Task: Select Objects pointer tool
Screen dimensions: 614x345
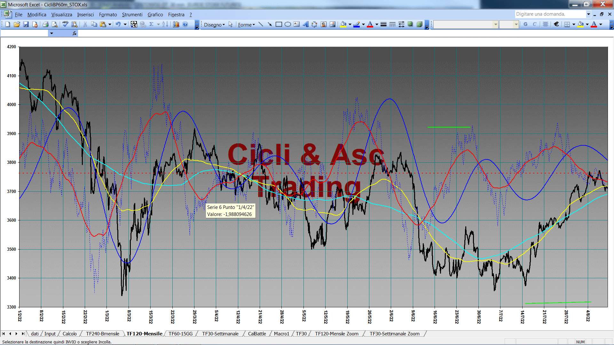Action: tap(231, 24)
